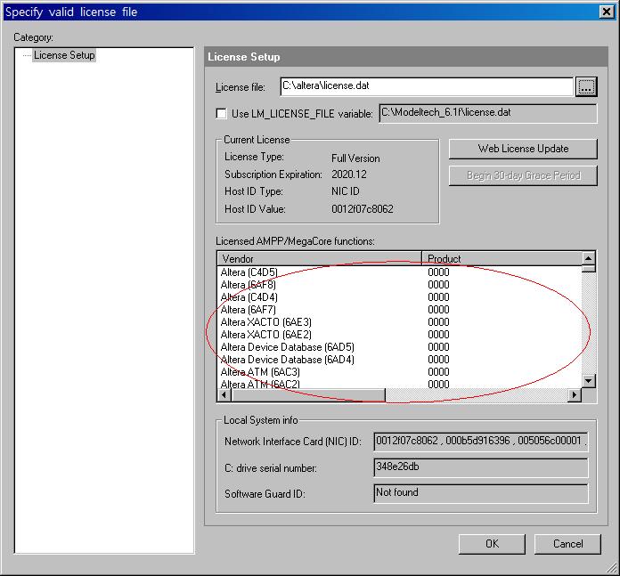Select the Altera XACTO (6AE3) entry
This screenshot has height=576, width=620.
[265, 322]
